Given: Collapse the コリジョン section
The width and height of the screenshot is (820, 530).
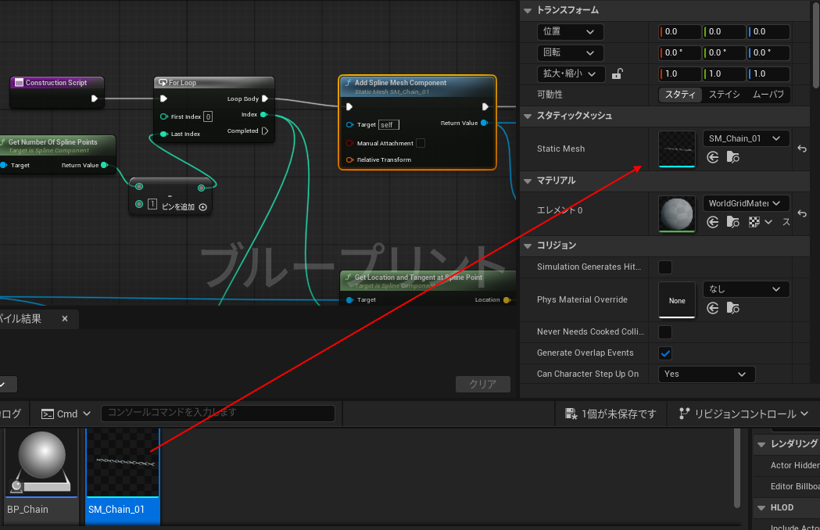Looking at the screenshot, I should click(527, 245).
